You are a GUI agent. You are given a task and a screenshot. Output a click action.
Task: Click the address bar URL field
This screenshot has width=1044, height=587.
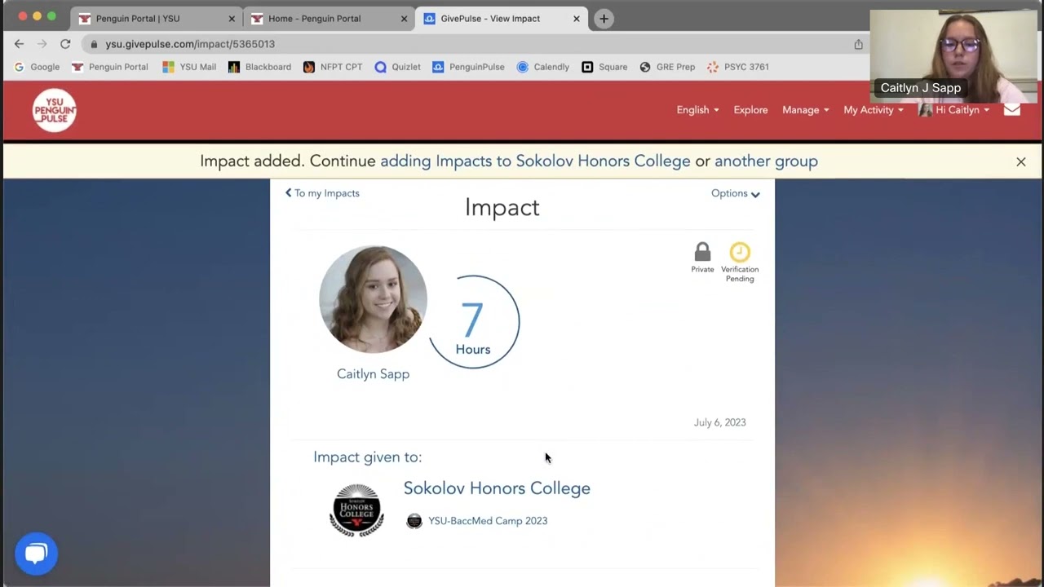pyautogui.click(x=465, y=44)
